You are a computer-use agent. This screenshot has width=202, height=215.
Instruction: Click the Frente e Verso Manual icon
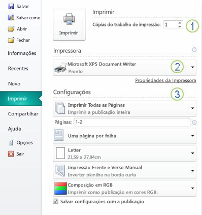point(60,171)
